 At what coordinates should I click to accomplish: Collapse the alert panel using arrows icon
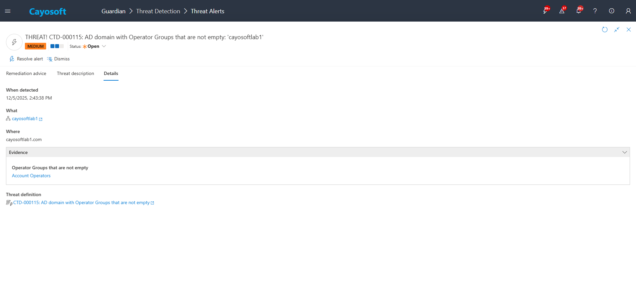point(616,30)
